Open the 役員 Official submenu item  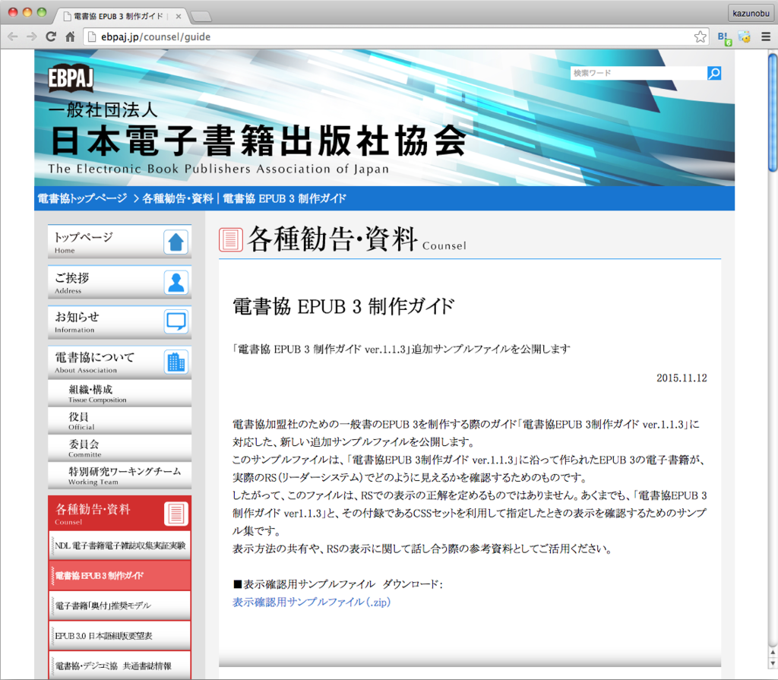tap(119, 420)
